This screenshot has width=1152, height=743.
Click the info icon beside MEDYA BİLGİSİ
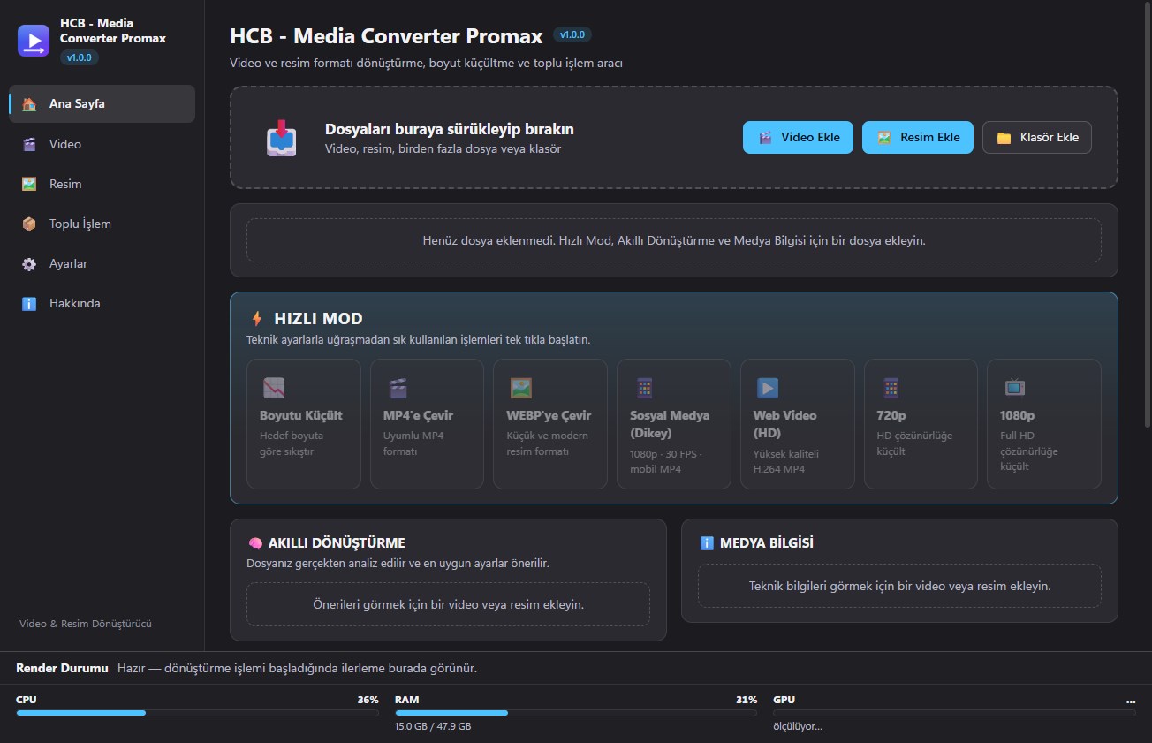coord(707,543)
